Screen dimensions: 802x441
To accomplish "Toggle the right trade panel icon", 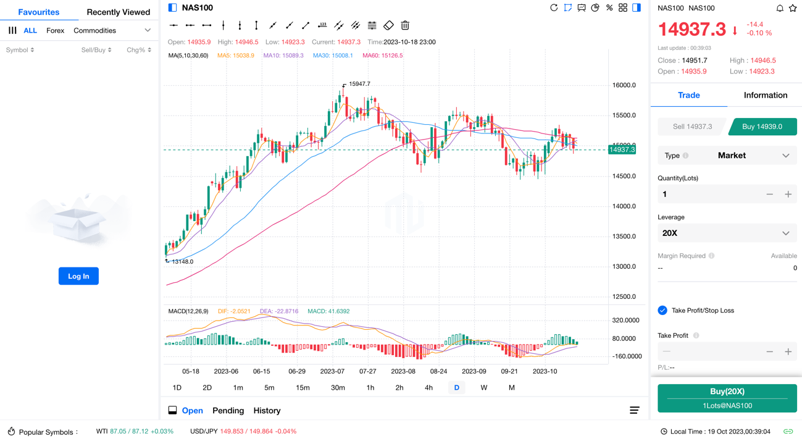I will 637,8.
